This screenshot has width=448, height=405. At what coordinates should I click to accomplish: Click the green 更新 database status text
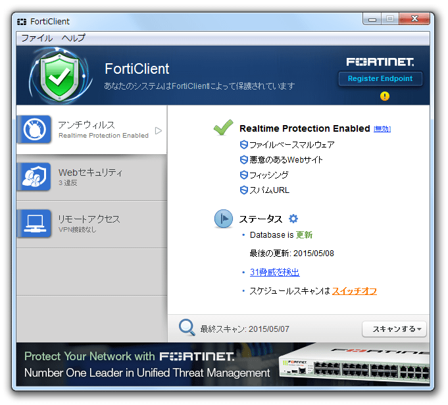click(304, 235)
